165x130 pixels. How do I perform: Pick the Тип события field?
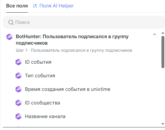[x=40, y=76]
